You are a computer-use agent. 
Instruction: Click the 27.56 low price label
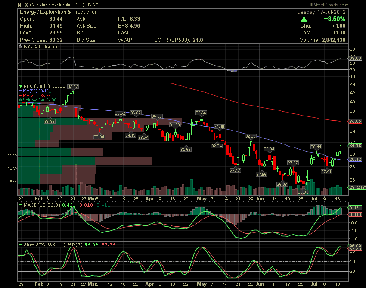pos(261,174)
